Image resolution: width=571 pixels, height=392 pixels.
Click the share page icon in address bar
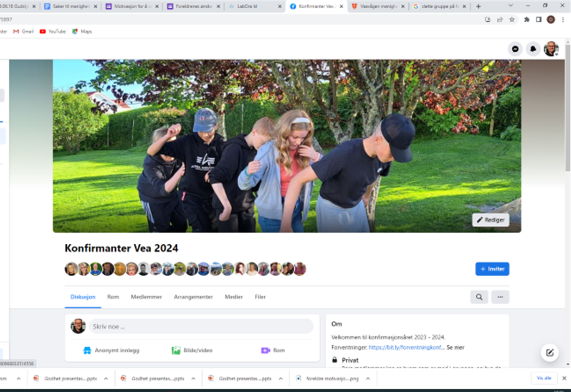pyautogui.click(x=500, y=19)
